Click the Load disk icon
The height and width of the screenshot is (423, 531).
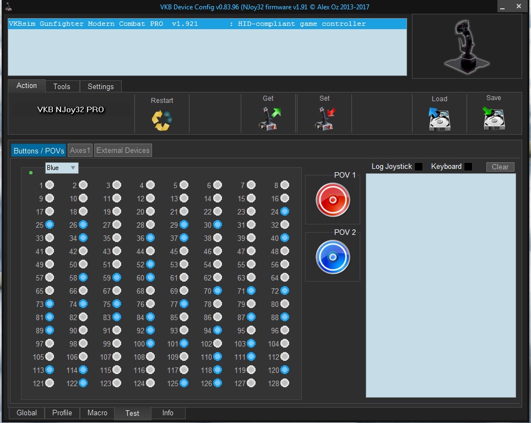point(440,119)
